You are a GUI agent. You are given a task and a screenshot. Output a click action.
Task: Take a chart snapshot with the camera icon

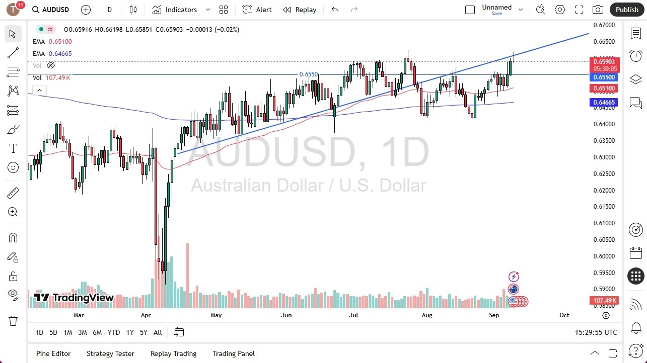click(x=598, y=9)
